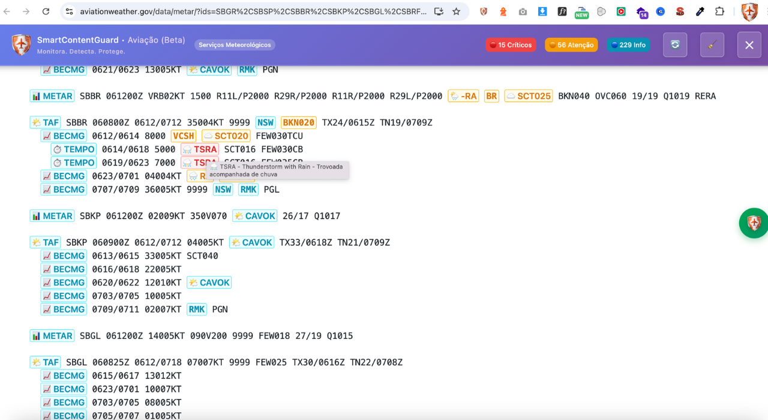Click the eyedropper color picker extension
Image resolution: width=768 pixels, height=420 pixels.
pos(700,11)
